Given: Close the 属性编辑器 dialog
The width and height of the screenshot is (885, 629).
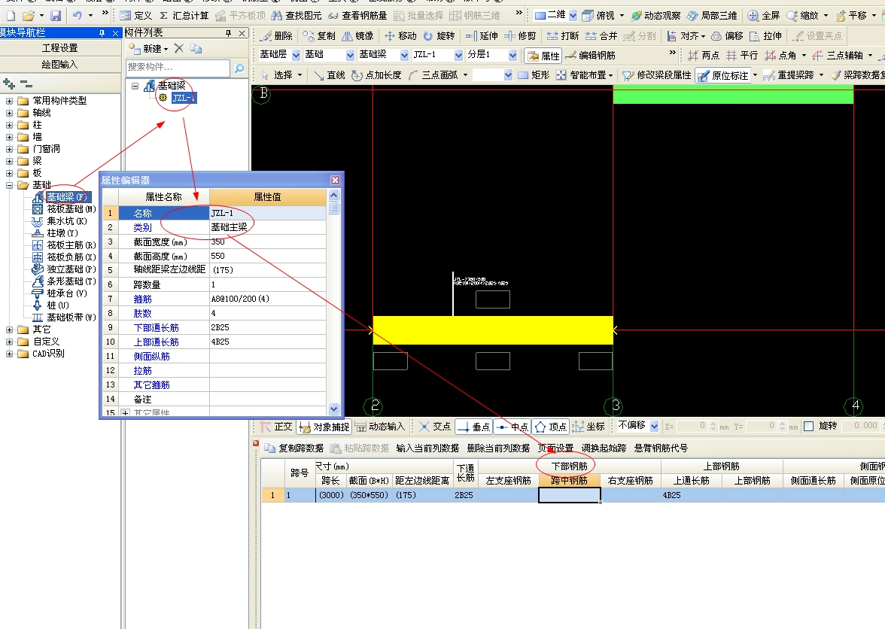Looking at the screenshot, I should (x=336, y=180).
